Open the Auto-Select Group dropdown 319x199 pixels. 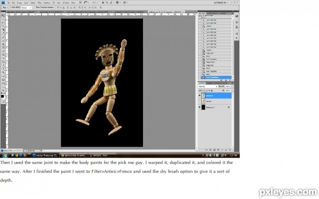coord(27,7)
